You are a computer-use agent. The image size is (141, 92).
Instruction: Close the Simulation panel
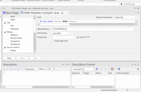69,64
